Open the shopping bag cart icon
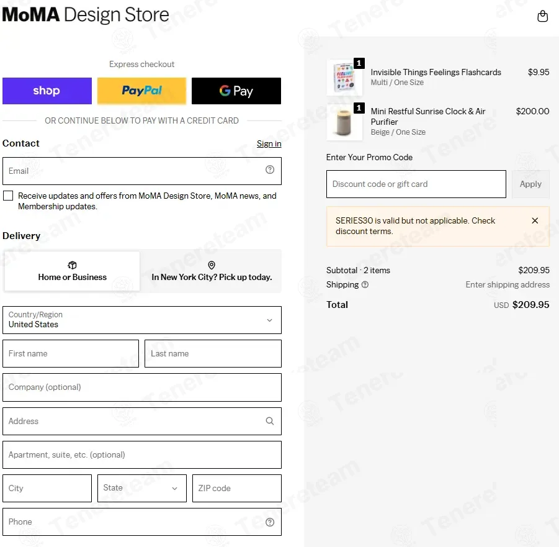 542,16
